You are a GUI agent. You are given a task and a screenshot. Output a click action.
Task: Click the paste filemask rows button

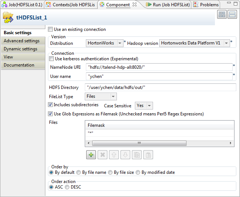[x=148, y=155]
